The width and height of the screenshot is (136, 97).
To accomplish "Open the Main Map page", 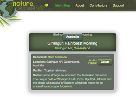I will 62,5.
